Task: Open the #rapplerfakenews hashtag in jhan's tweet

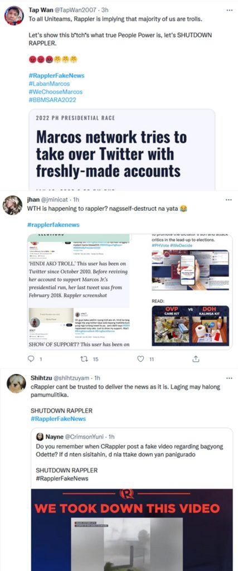Action: (x=54, y=225)
